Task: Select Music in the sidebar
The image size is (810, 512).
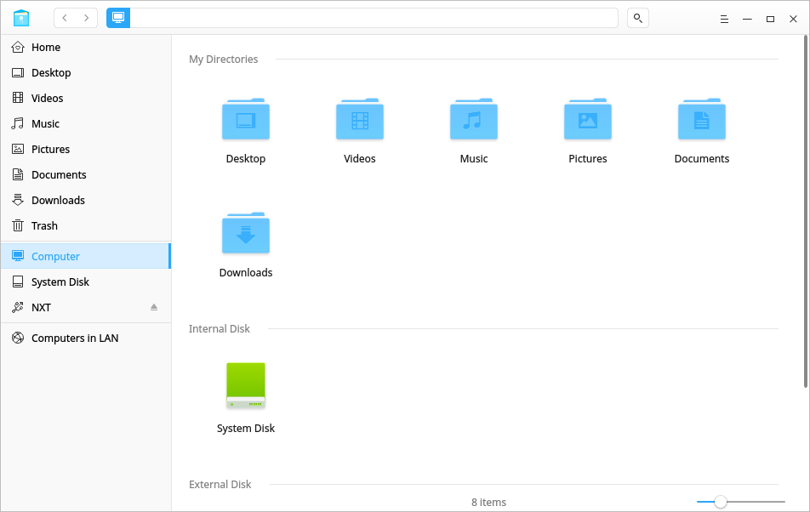Action: 86,124
